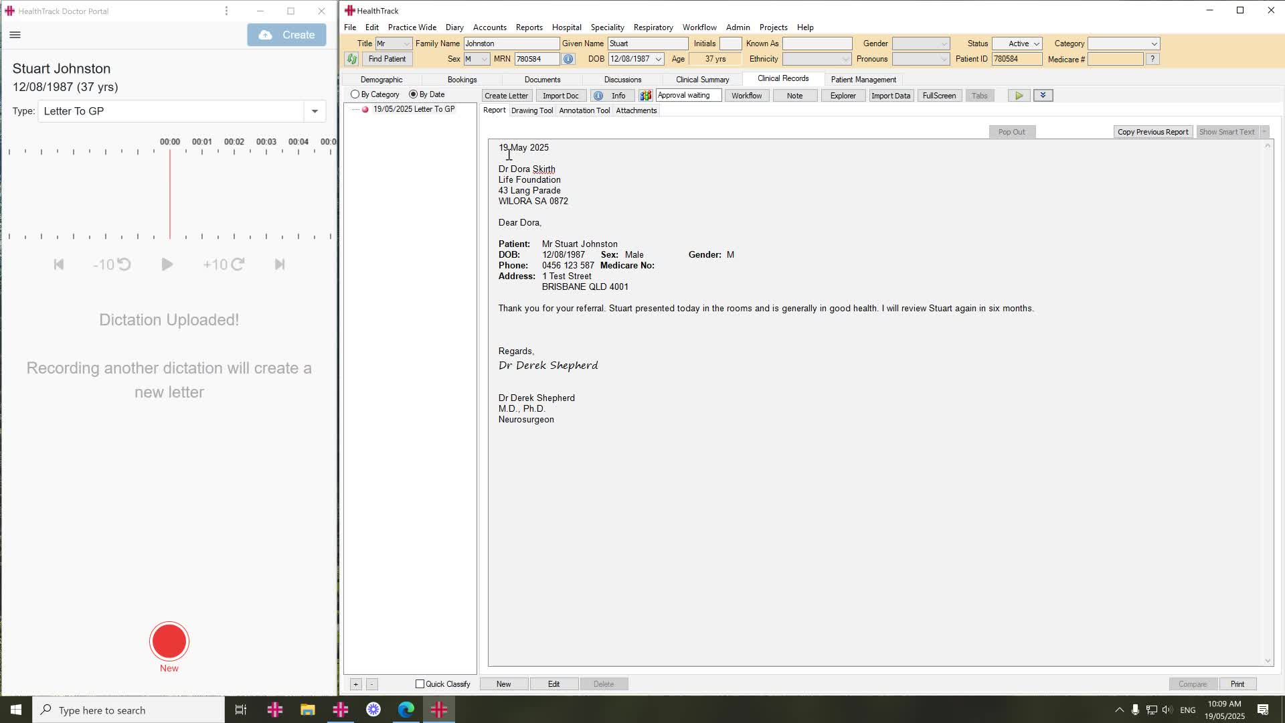Click the colorful grid icon beside Info

pyautogui.click(x=645, y=96)
